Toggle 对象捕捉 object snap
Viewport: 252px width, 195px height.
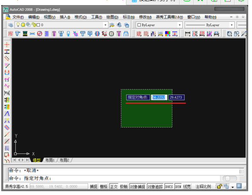pos(137,186)
